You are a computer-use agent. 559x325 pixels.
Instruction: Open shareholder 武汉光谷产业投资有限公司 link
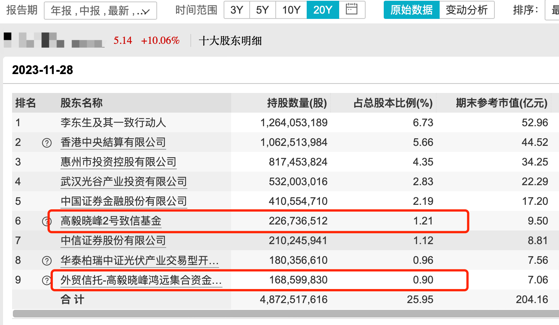coord(124,182)
